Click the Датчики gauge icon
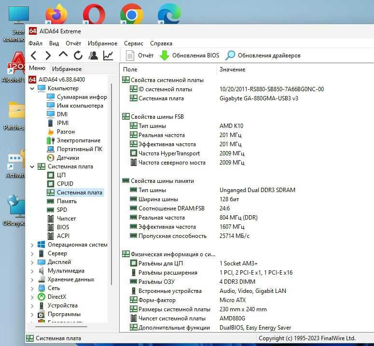 pyautogui.click(x=51, y=158)
